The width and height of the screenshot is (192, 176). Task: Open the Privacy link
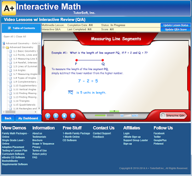click(x=36, y=147)
